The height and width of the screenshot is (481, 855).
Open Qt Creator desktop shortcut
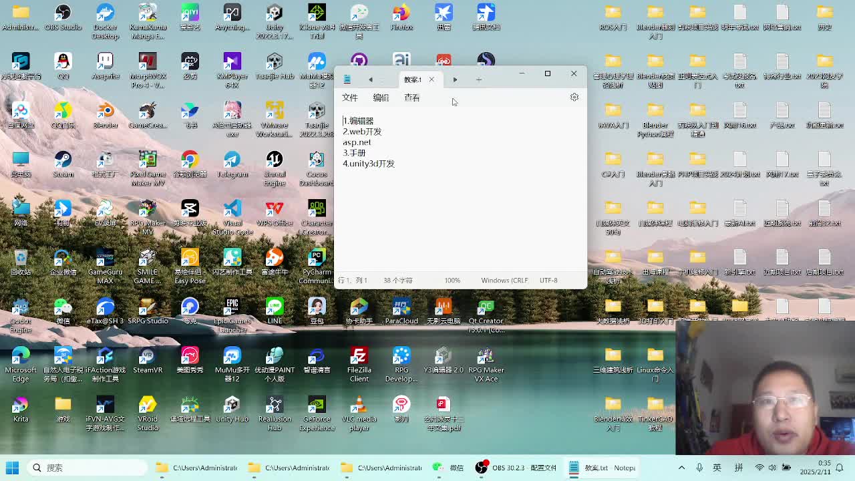coord(486,315)
